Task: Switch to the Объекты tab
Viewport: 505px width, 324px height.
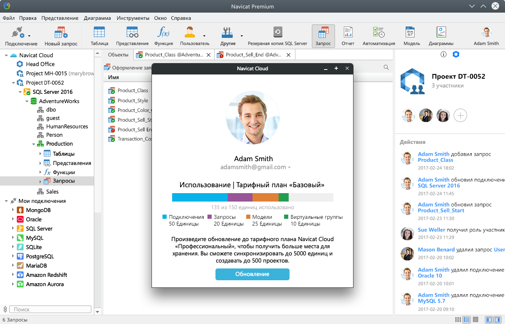Action: [118, 55]
